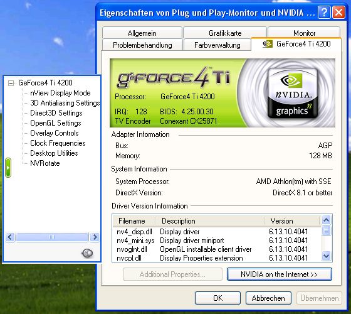Select Direct3D Settings in tree

click(56, 113)
